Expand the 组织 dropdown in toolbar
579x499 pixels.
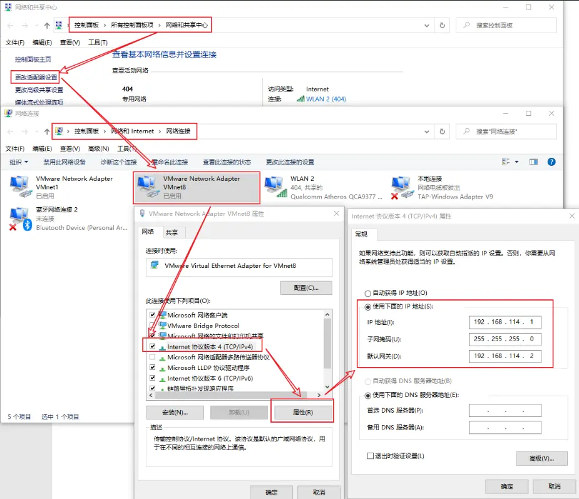[x=19, y=162]
